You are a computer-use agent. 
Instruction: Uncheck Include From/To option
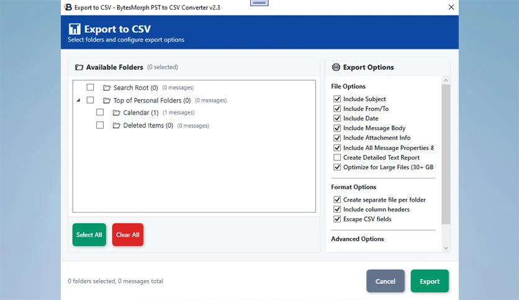(x=337, y=108)
